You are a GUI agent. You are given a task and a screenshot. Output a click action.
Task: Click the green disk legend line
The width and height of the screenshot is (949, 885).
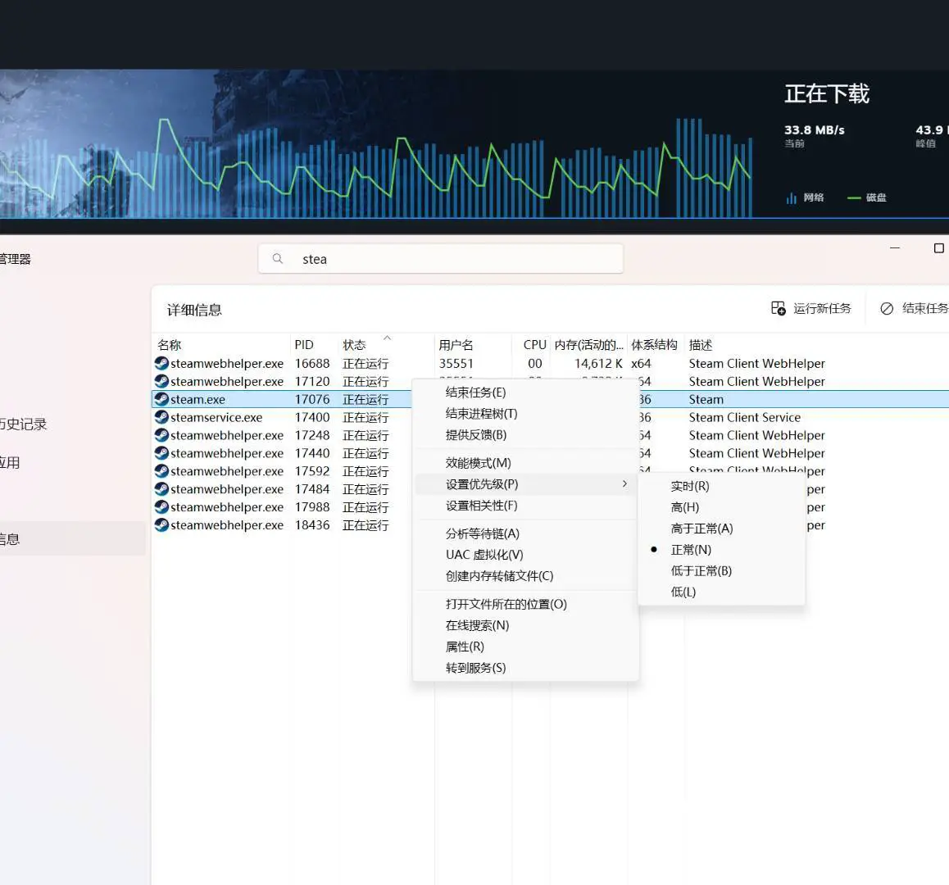854,197
